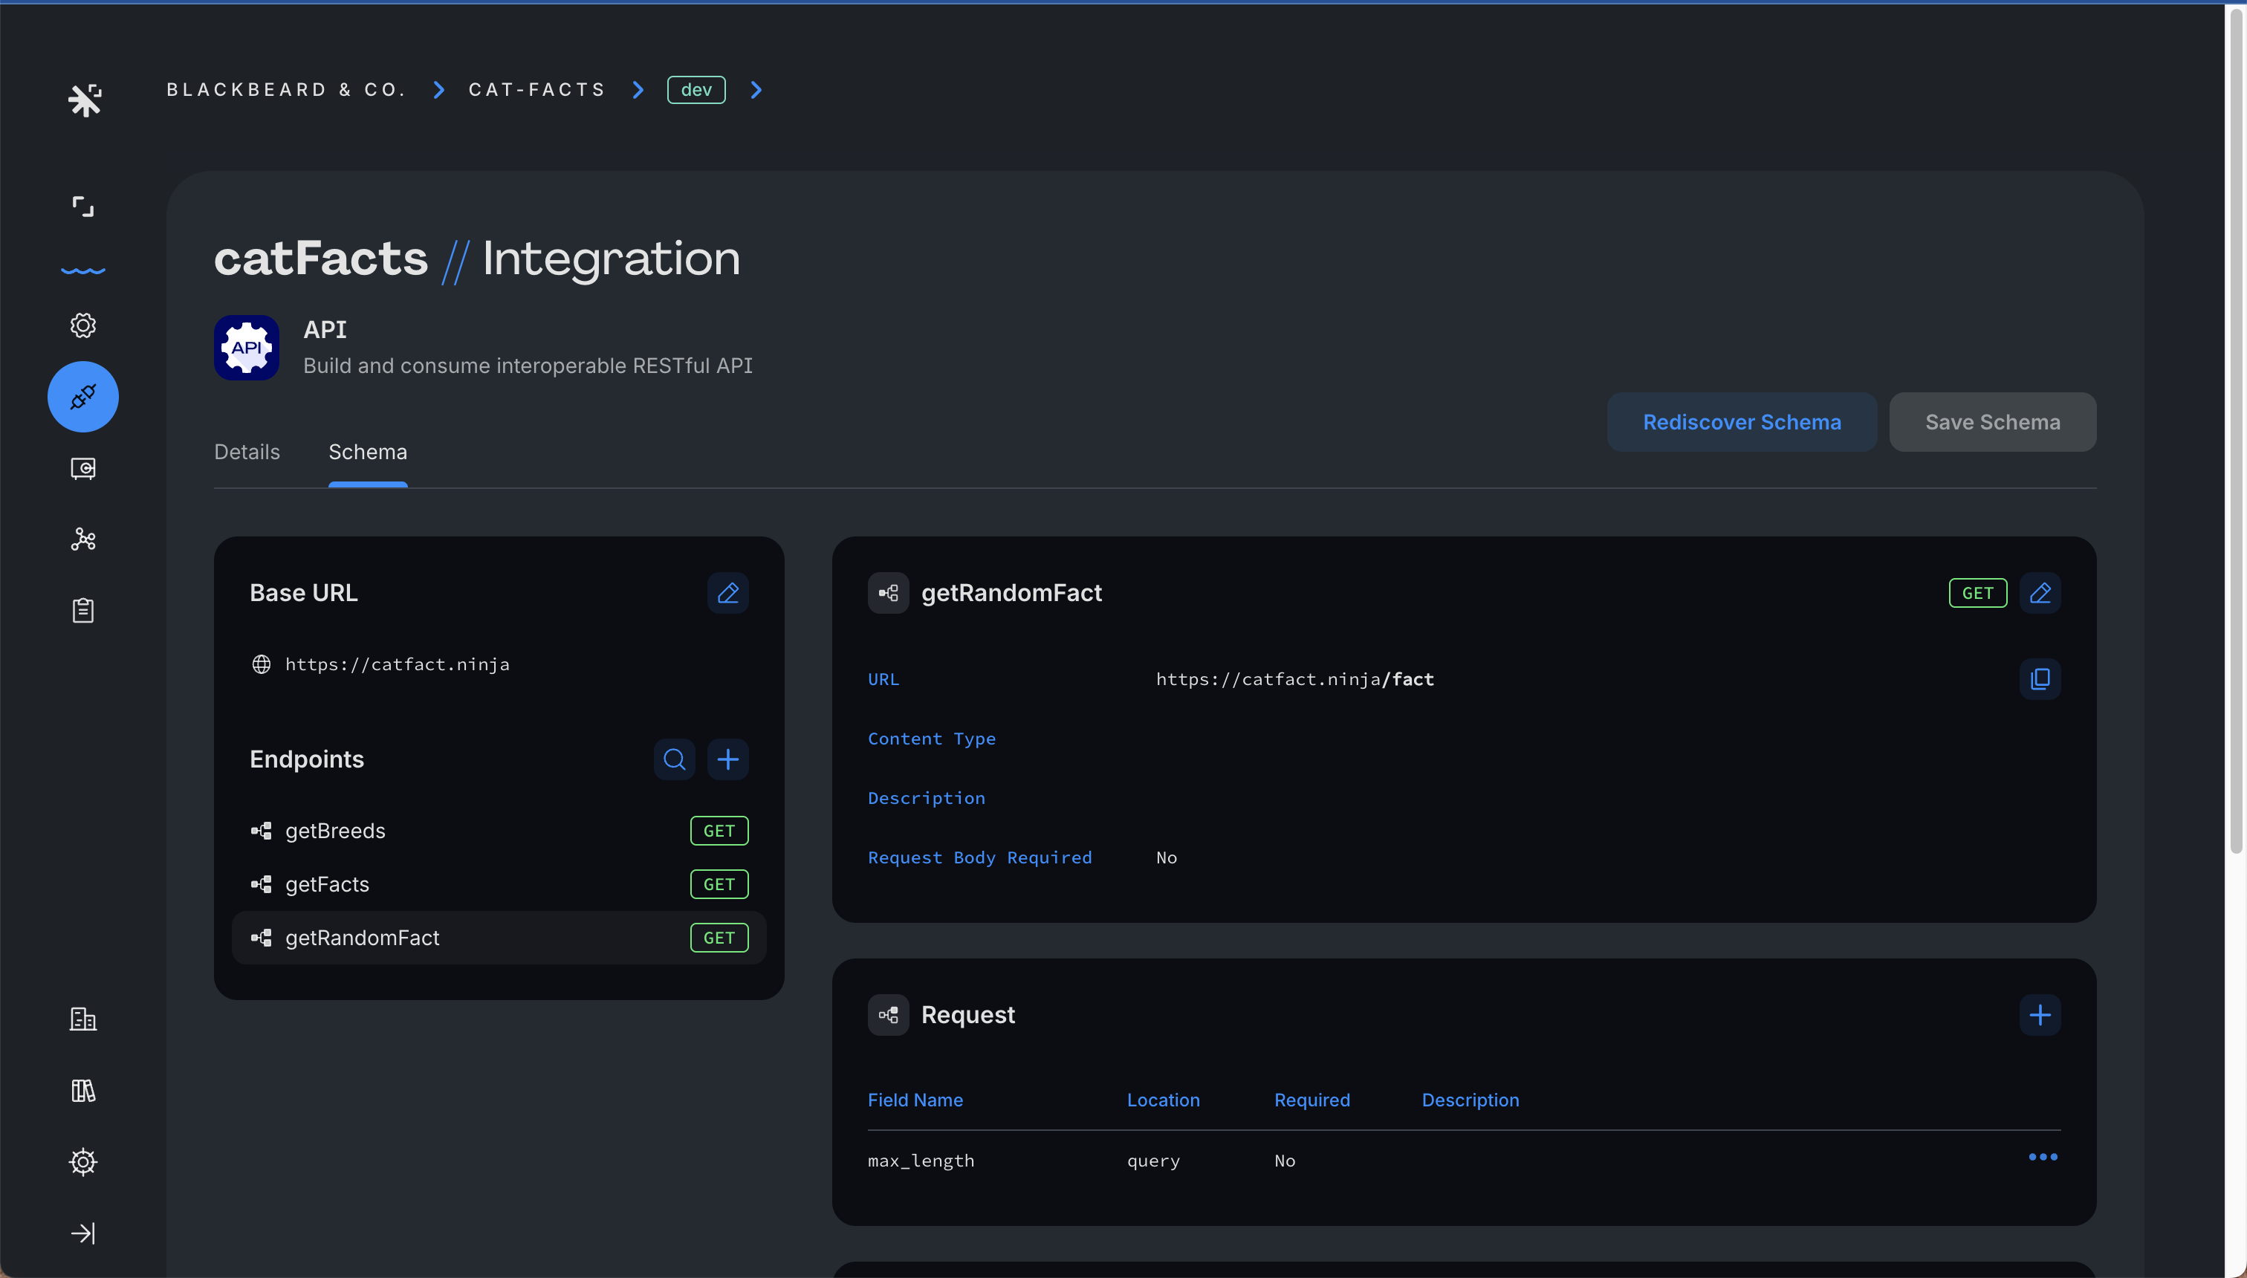The width and height of the screenshot is (2247, 1278).
Task: Open the gear configuration sidebar icon
Action: click(x=82, y=325)
